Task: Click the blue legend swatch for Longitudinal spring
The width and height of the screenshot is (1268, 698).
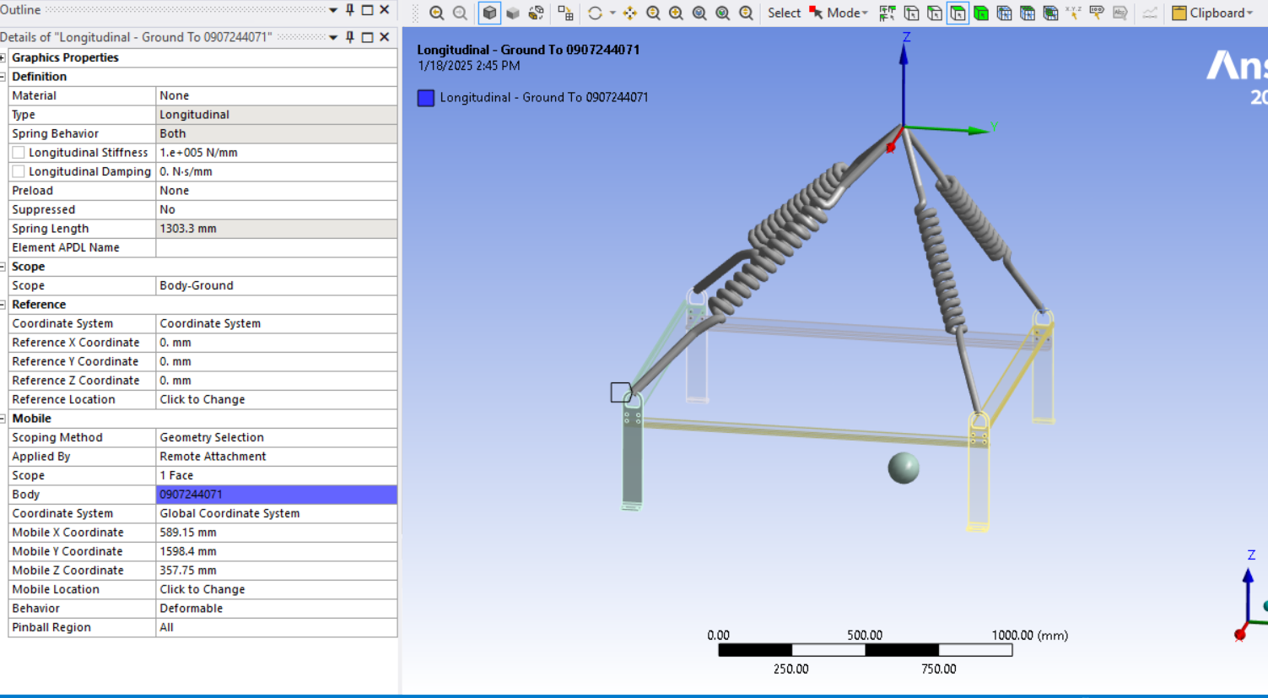Action: [426, 98]
